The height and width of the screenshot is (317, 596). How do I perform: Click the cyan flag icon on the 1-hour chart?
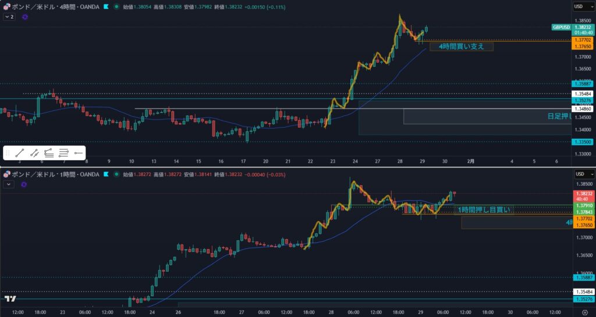point(105,174)
